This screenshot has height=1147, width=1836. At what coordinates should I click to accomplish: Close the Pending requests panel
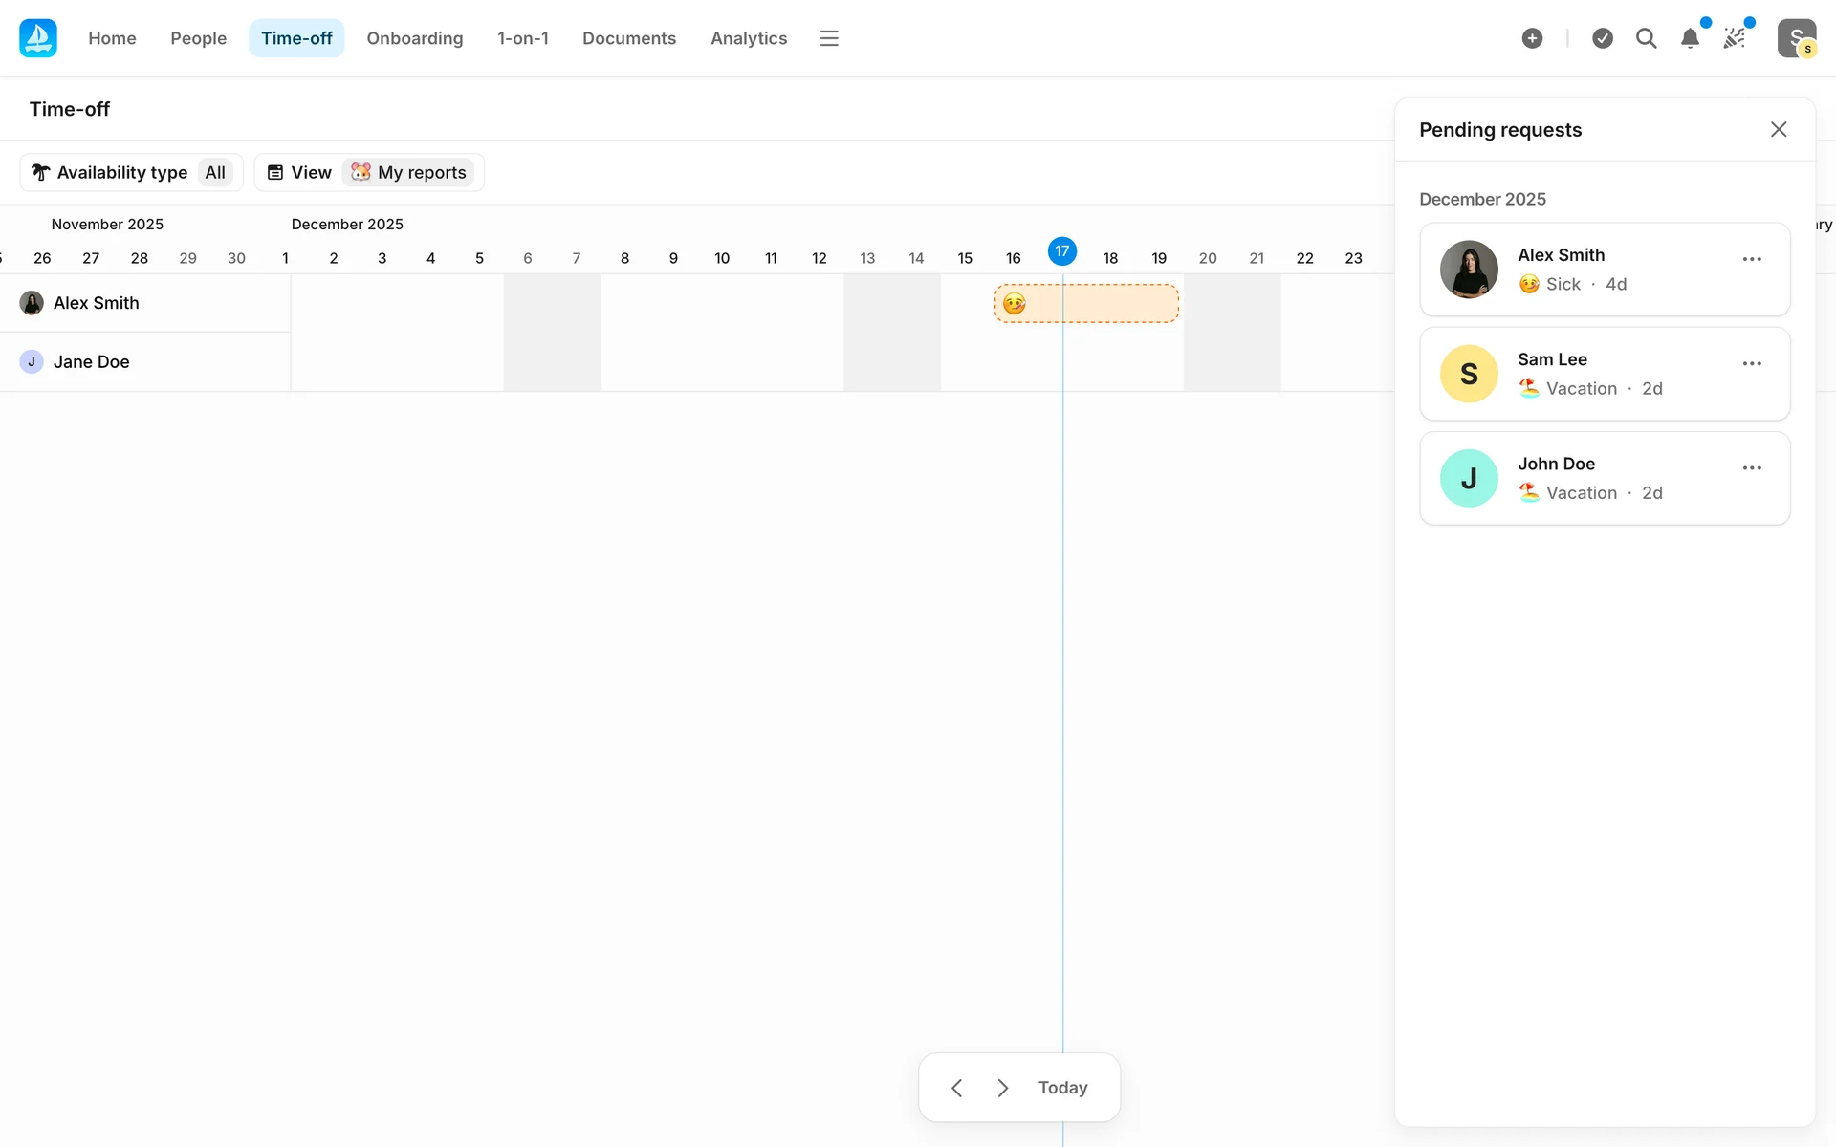(1779, 129)
